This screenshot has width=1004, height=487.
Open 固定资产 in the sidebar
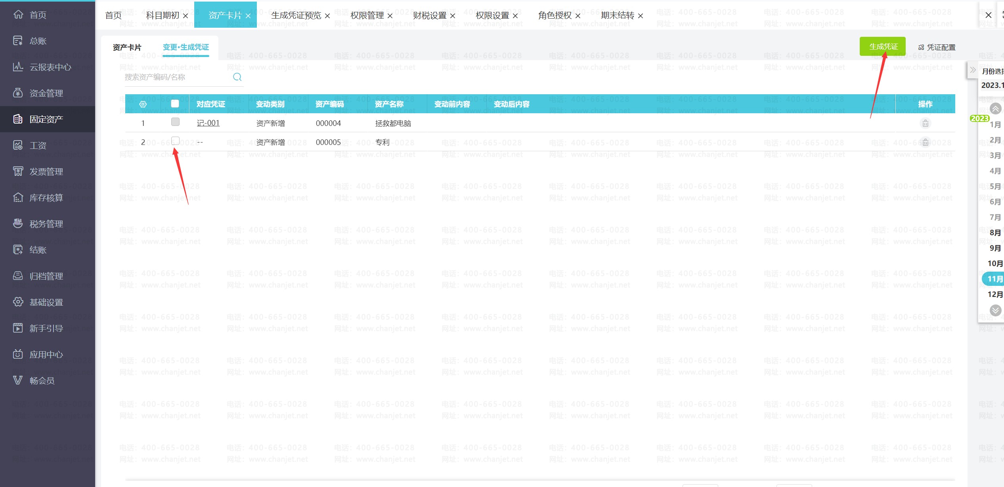(x=46, y=119)
